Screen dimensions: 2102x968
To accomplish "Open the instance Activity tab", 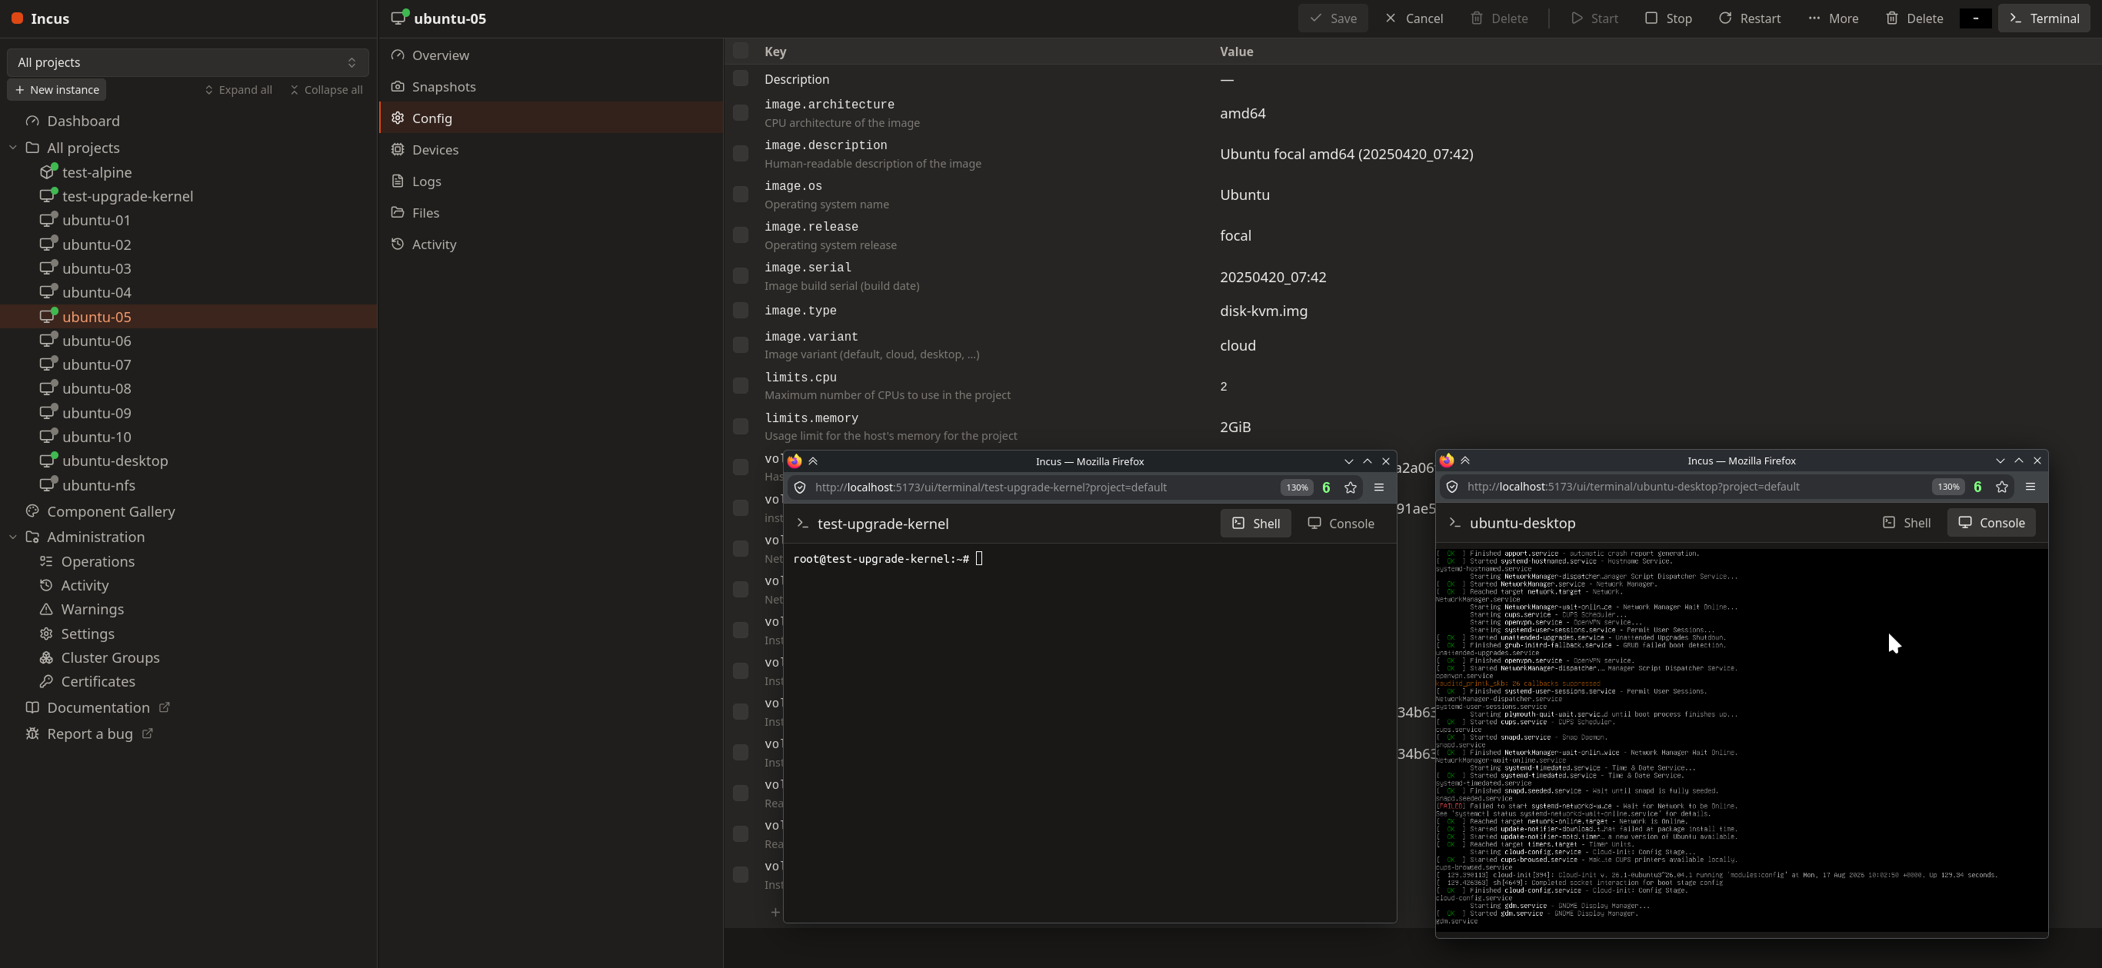I will point(551,244).
